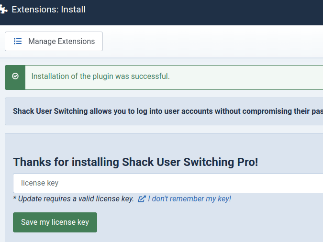
Task: Click the Manage Extensions button
Action: [x=54, y=42]
